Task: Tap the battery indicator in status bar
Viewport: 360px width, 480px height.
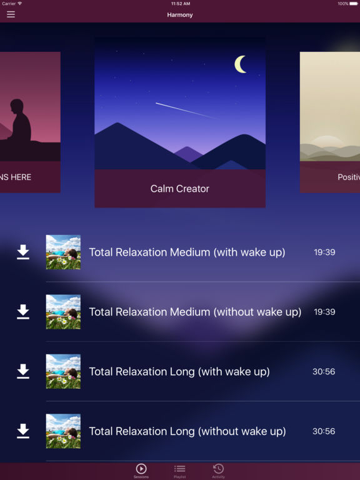Action: [x=353, y=4]
